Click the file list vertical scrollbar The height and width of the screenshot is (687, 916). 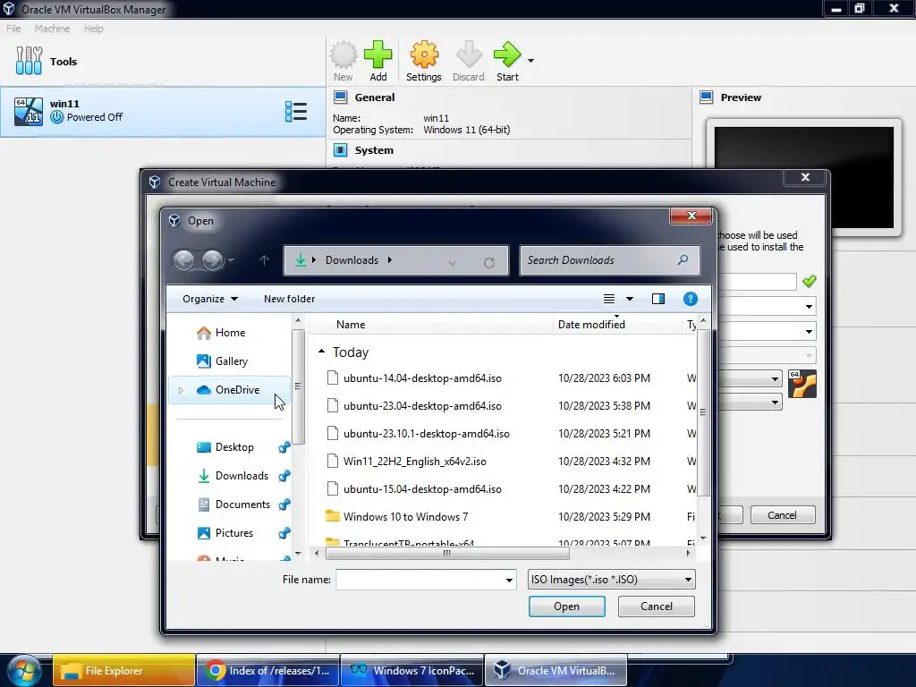703,411
